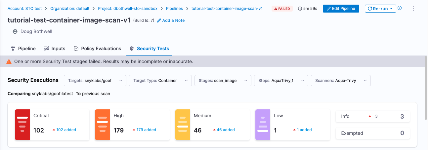Click the orange High severity icon
This screenshot has height=150, width=432.
coord(102,125)
